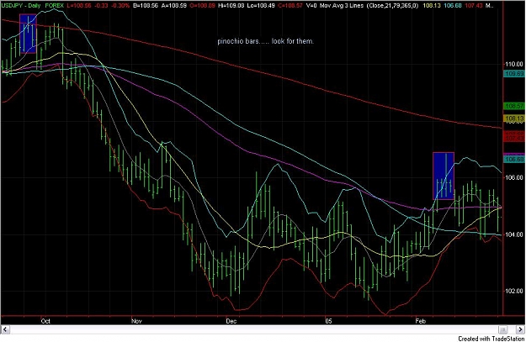Image resolution: width=526 pixels, height=342 pixels.
Task: Click the scrollbar left arrow button
Action: 5,329
